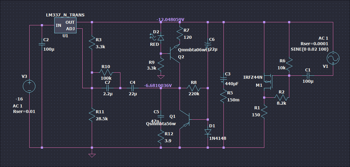350x167 pixels.
Task: Select resistor R1 symbol
Action: click(264, 112)
